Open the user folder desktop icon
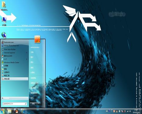 [x=4, y=6]
